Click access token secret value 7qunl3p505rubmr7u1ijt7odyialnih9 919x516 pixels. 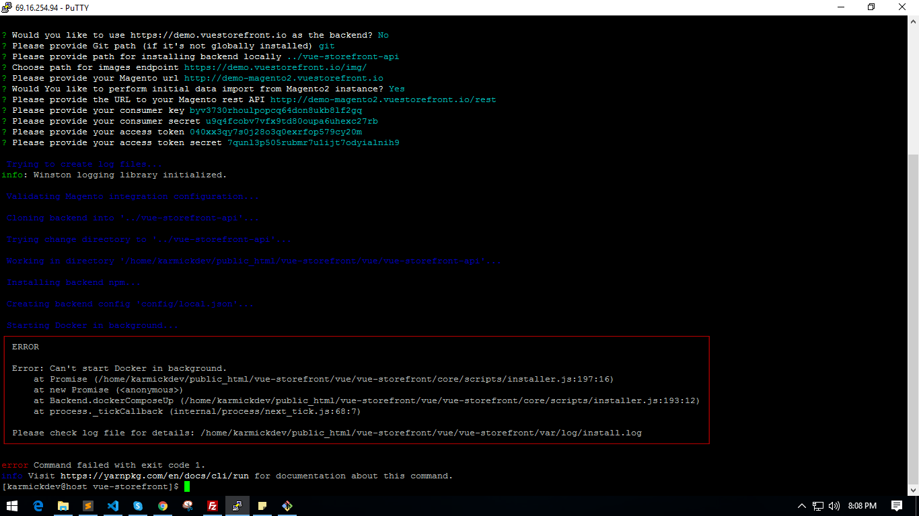314,142
